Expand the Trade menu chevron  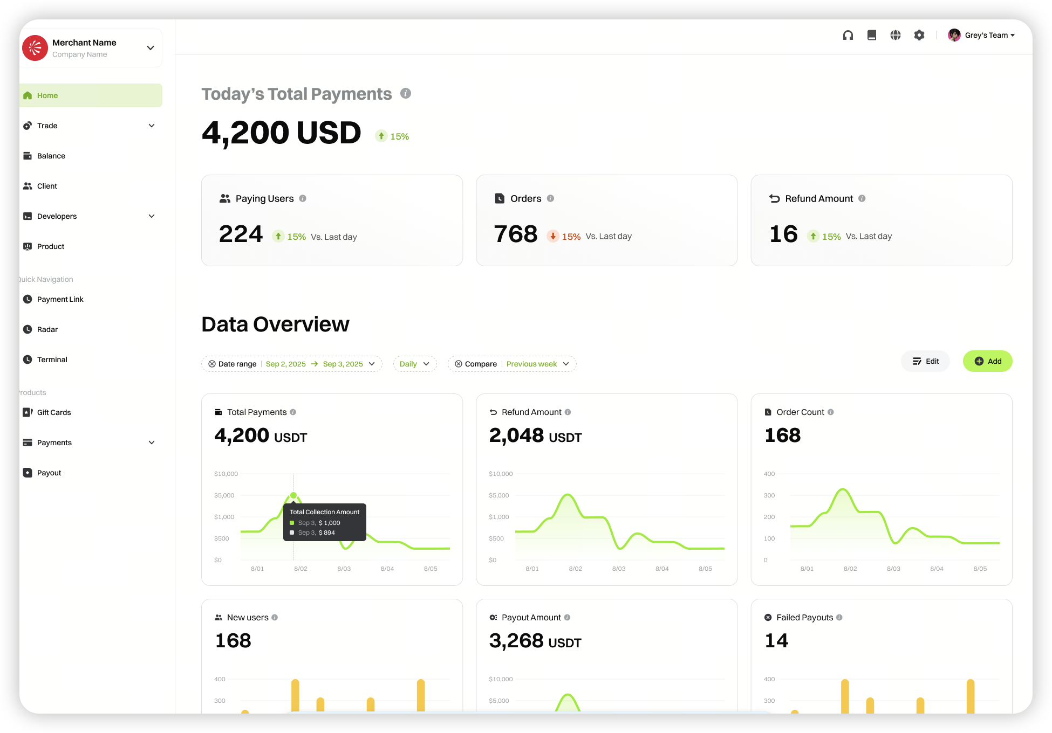(x=152, y=126)
